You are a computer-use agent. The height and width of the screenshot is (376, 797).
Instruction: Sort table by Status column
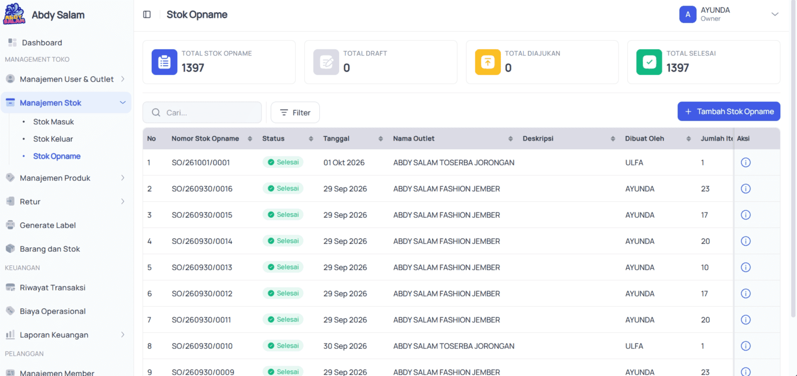click(311, 139)
